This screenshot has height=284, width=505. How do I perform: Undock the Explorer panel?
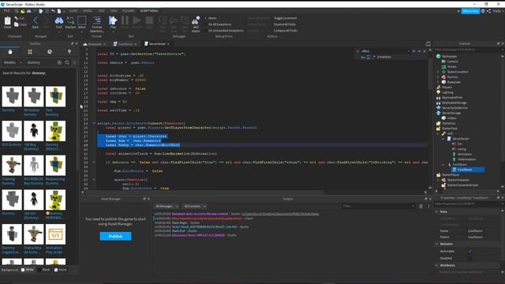click(498, 43)
